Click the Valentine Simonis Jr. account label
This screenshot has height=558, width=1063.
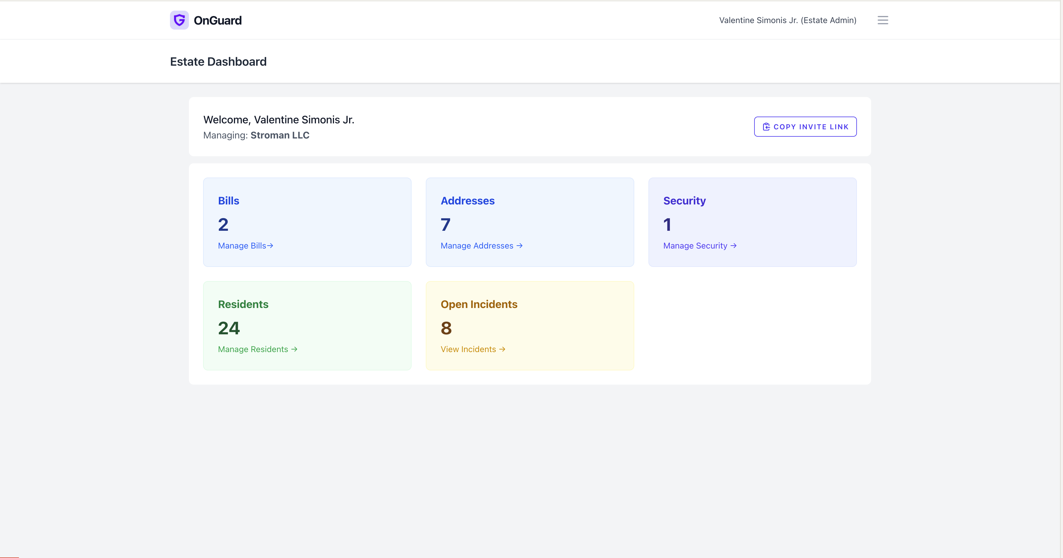tap(787, 20)
